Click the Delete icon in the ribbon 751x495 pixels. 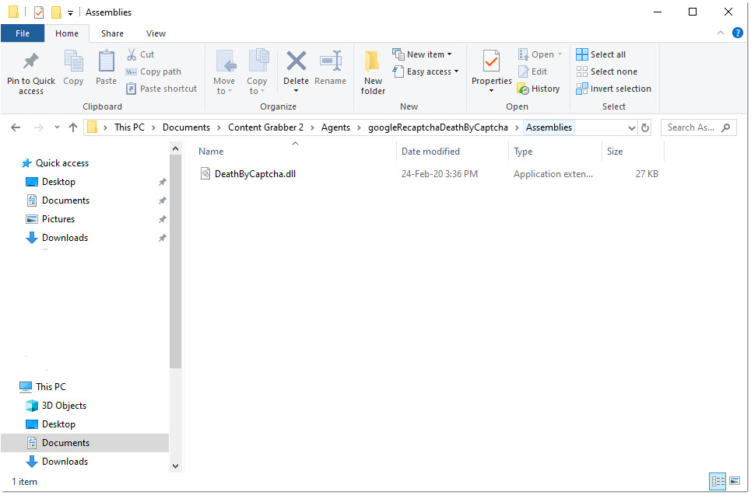296,62
